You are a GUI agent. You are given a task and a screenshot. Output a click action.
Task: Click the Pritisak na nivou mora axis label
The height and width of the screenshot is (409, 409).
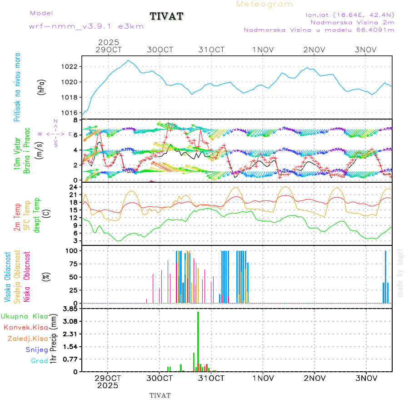17,87
